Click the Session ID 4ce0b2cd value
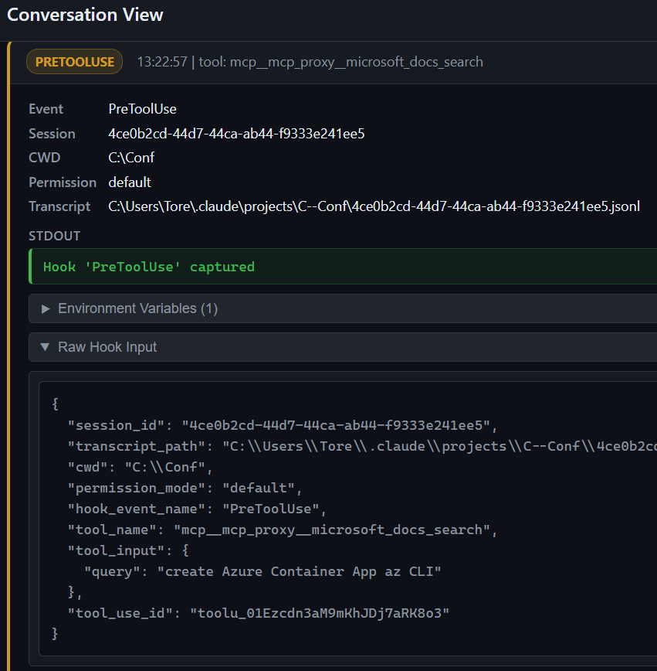This screenshot has width=657, height=671. point(236,133)
